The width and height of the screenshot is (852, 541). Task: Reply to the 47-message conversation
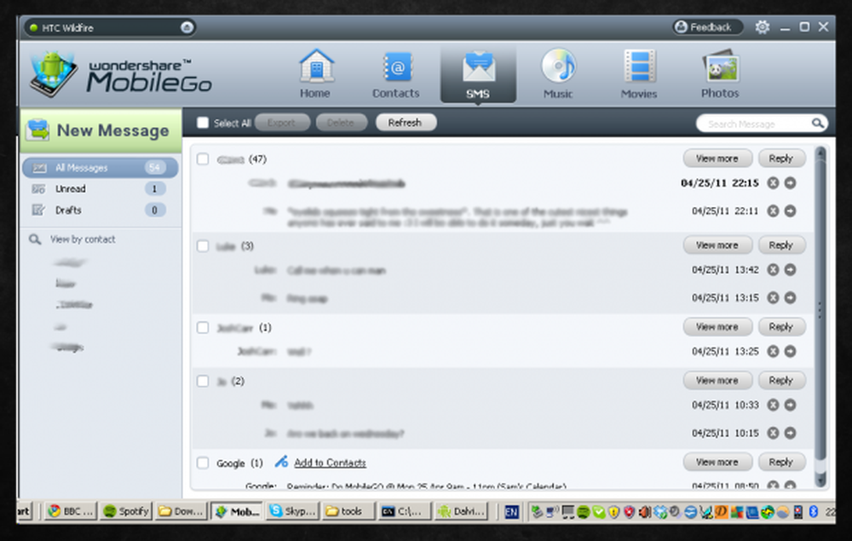[781, 158]
